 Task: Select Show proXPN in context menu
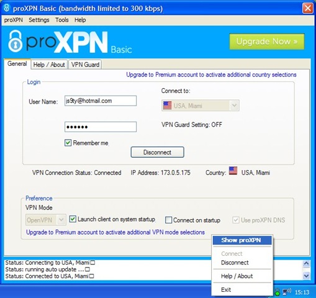[x=242, y=240]
